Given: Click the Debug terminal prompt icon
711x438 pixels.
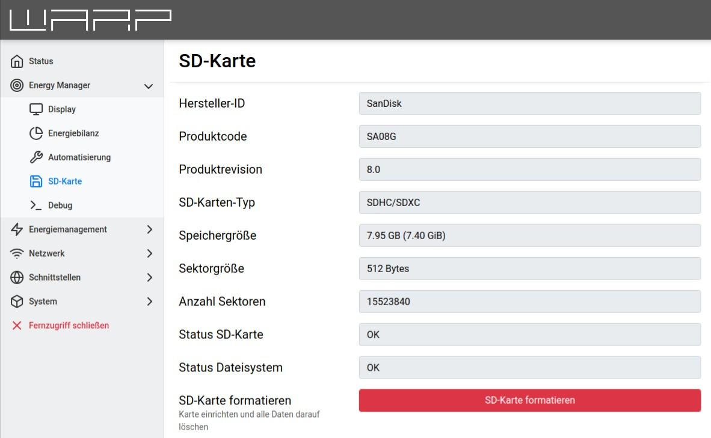Looking at the screenshot, I should click(x=36, y=205).
